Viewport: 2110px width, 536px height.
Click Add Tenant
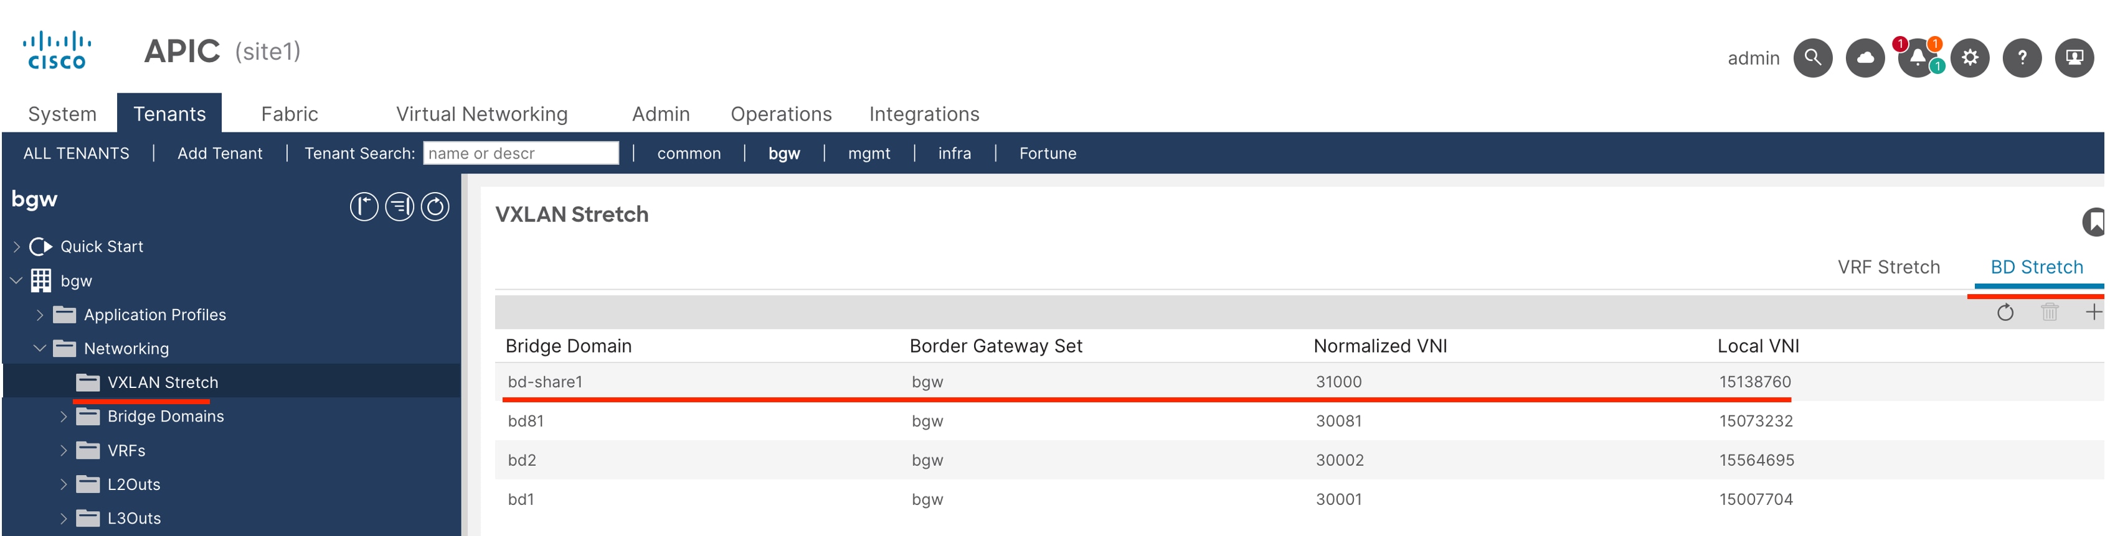(x=219, y=153)
